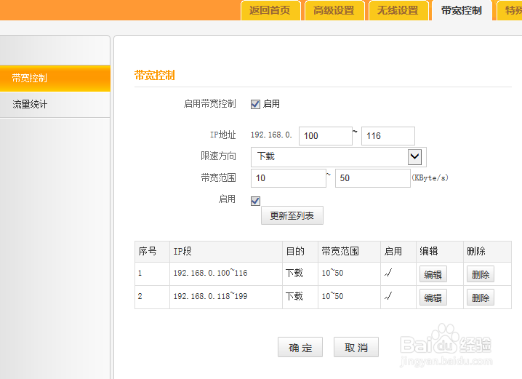Viewport: 522px width, 379px height.
Task: Edit rule 1 for 192.168.0.100~116
Action: (x=433, y=274)
